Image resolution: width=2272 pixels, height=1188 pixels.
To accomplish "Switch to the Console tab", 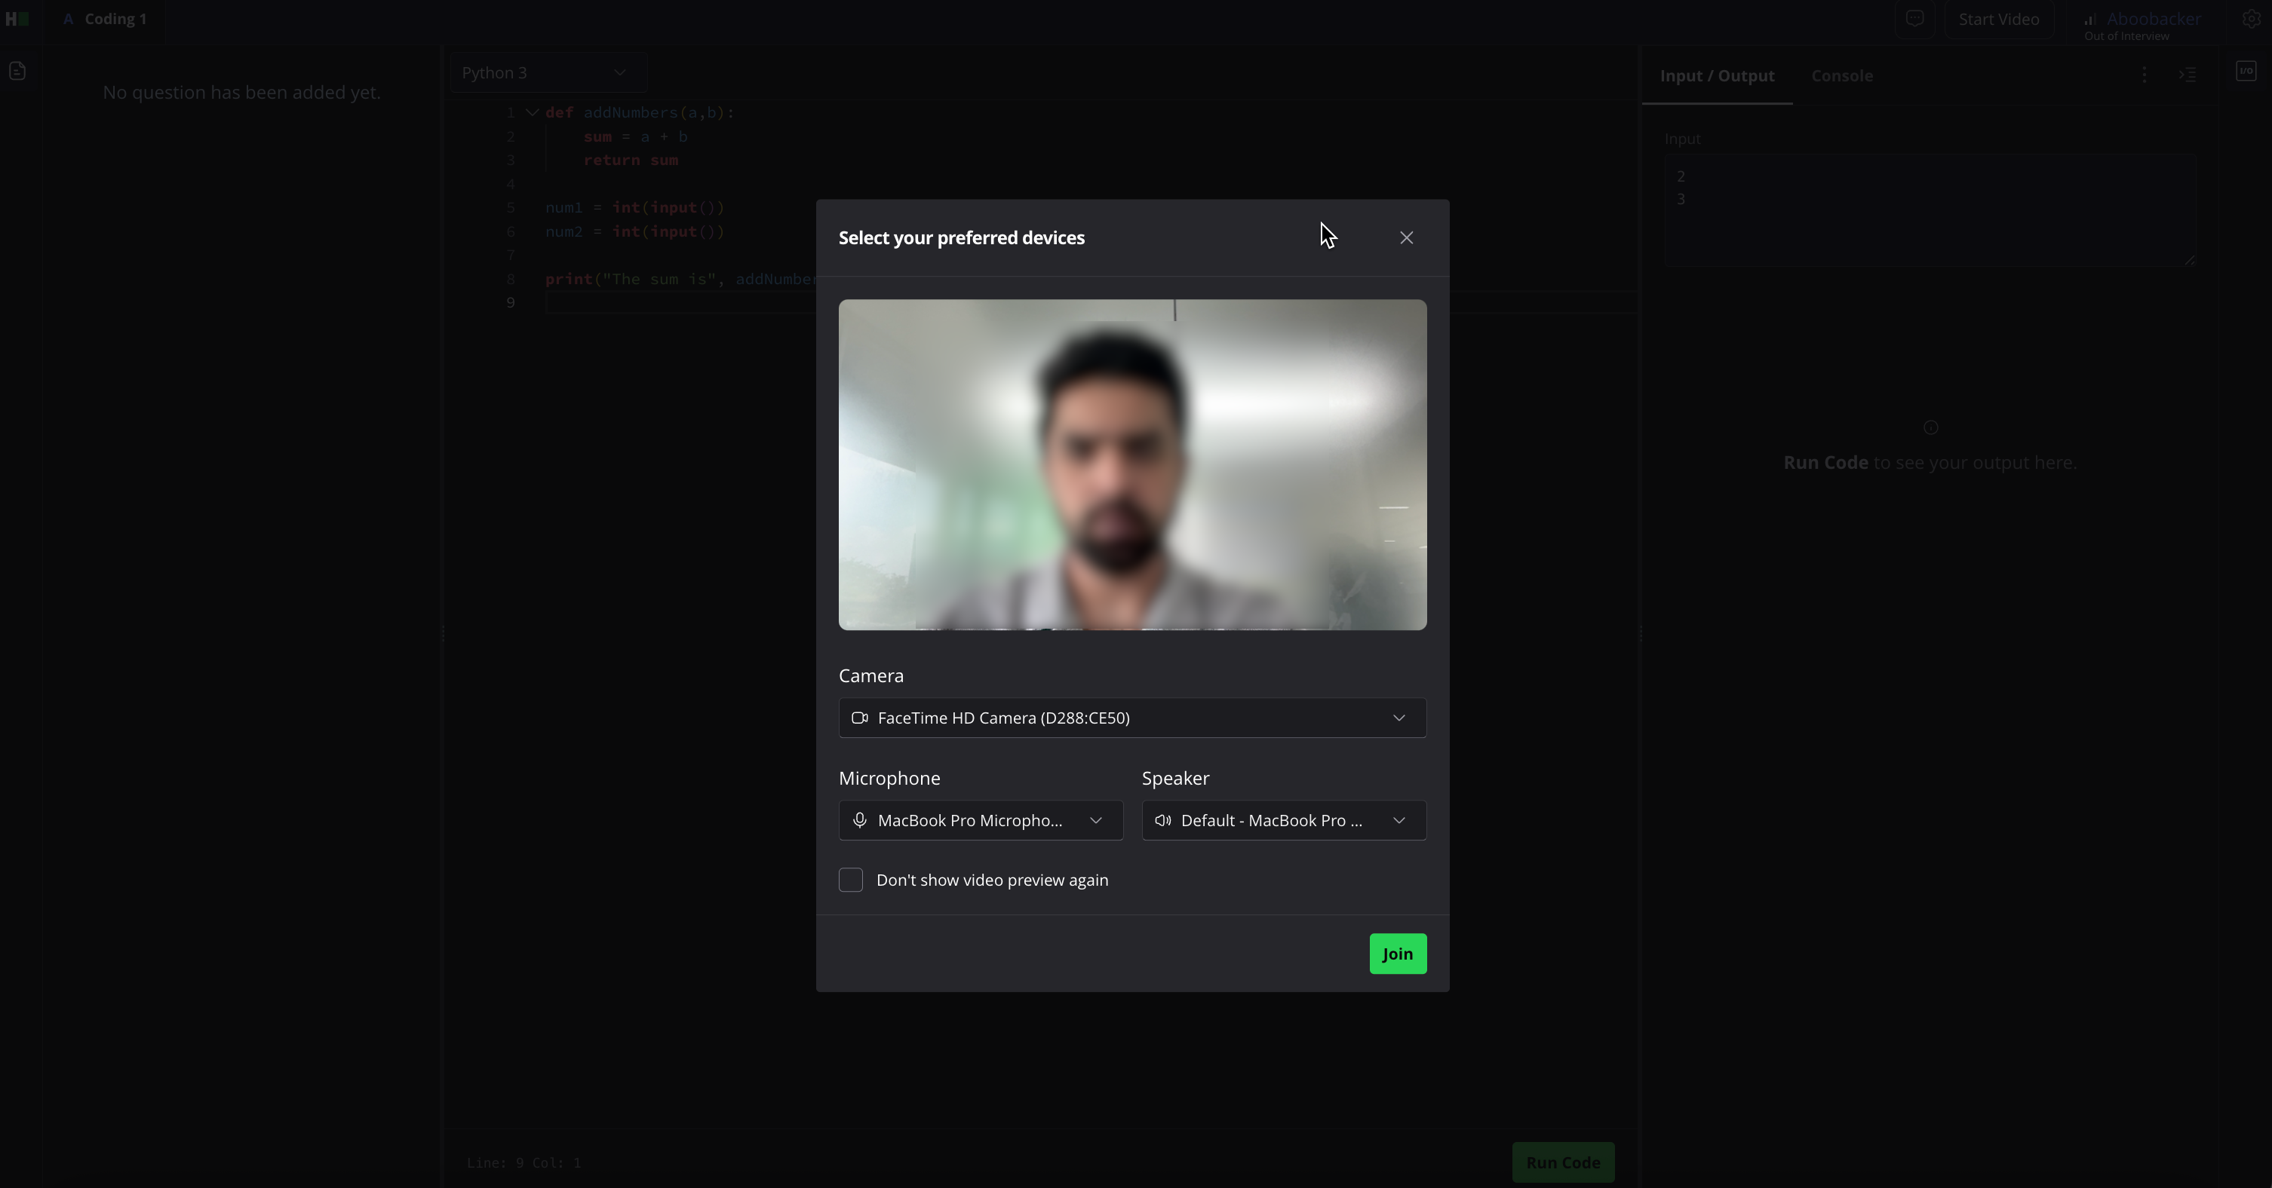I will tap(1841, 76).
